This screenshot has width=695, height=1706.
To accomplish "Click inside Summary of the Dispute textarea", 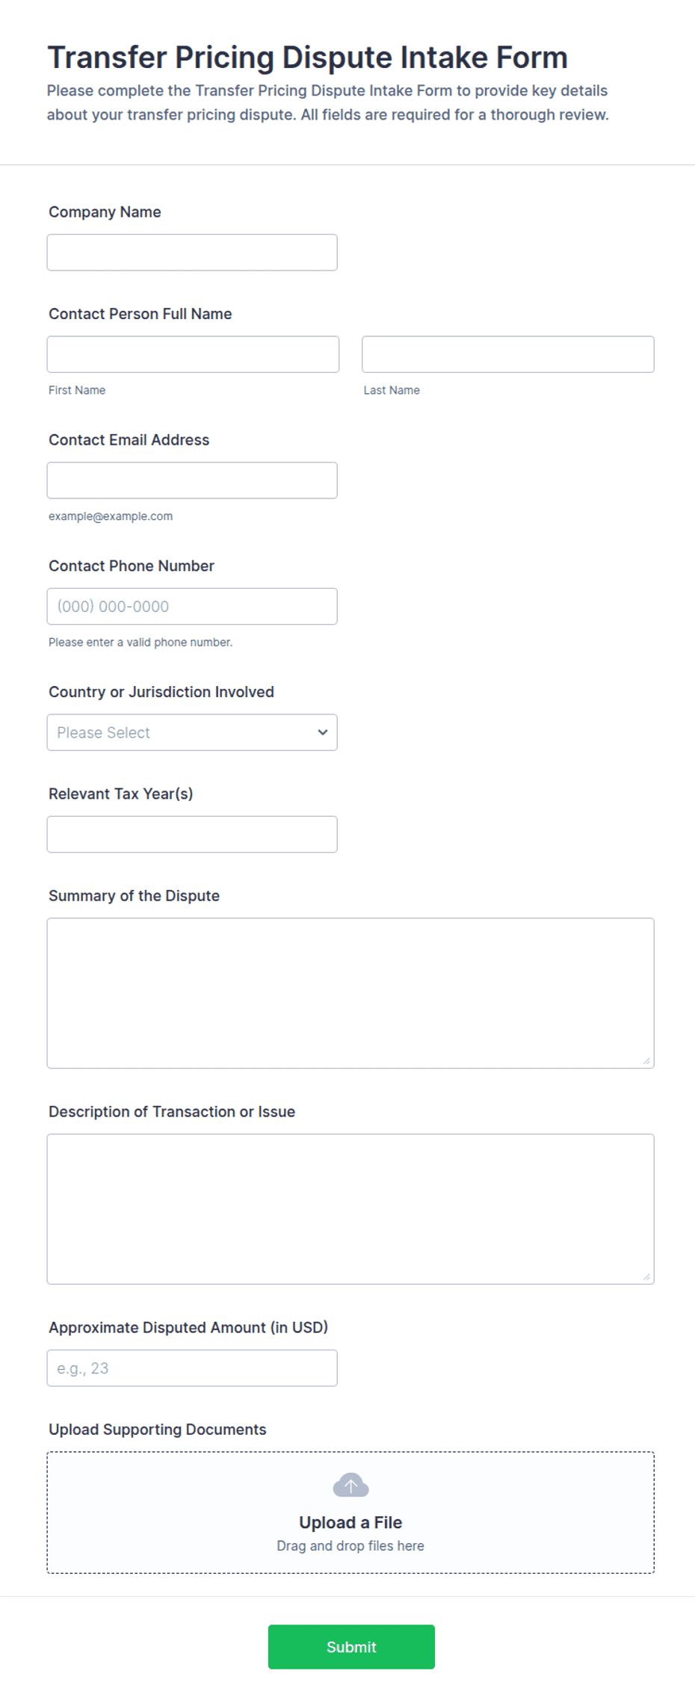I will 350,993.
